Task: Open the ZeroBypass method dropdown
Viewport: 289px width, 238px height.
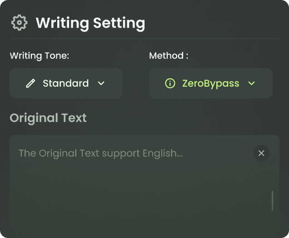Action: [x=211, y=83]
